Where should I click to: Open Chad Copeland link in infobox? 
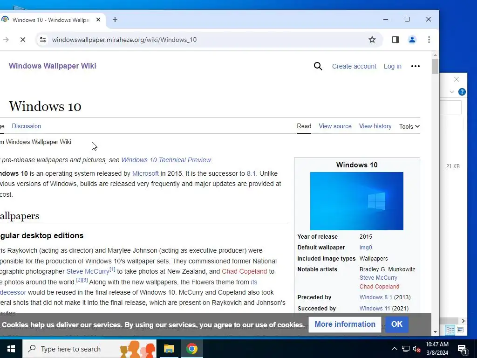(x=379, y=287)
